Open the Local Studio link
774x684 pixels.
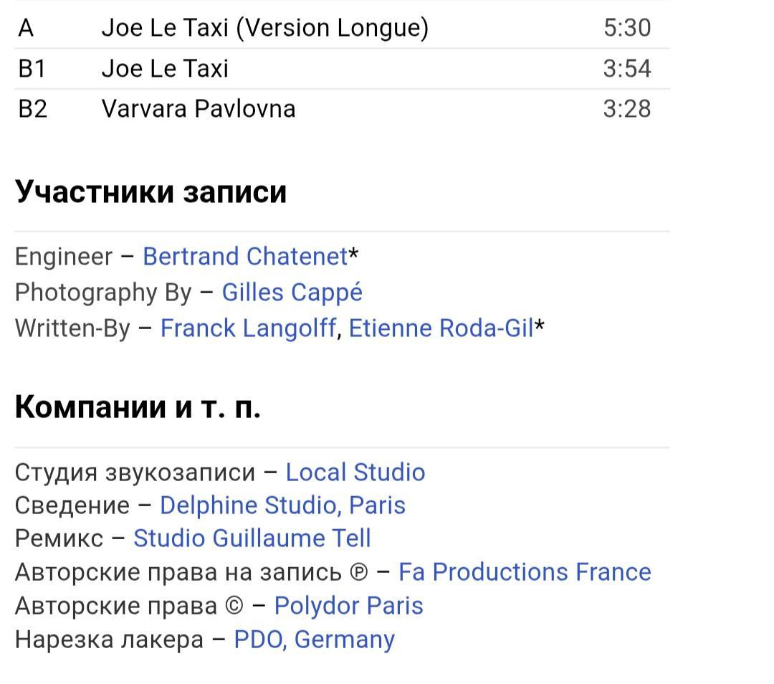tap(355, 472)
